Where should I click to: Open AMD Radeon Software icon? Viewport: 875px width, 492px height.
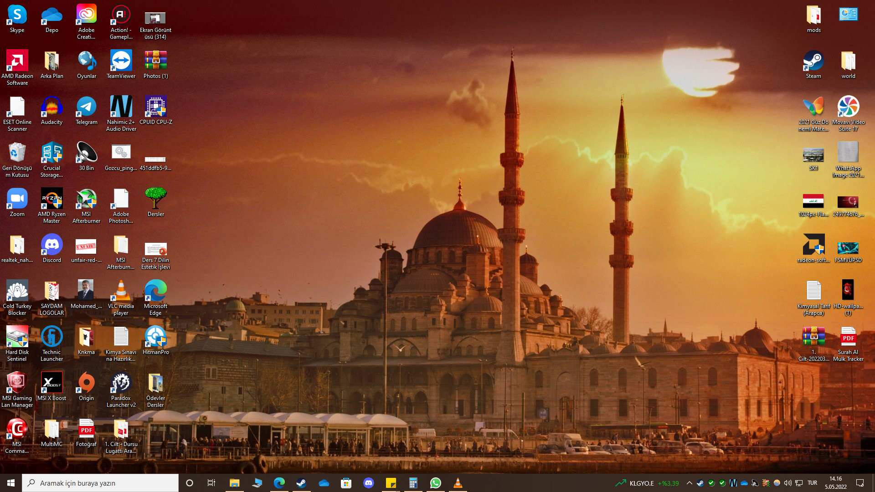[x=17, y=68]
